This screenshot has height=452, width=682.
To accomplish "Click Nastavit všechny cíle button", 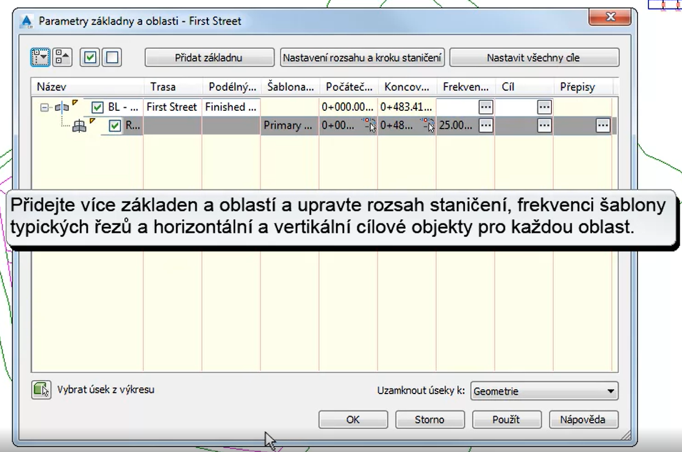I will (x=534, y=58).
